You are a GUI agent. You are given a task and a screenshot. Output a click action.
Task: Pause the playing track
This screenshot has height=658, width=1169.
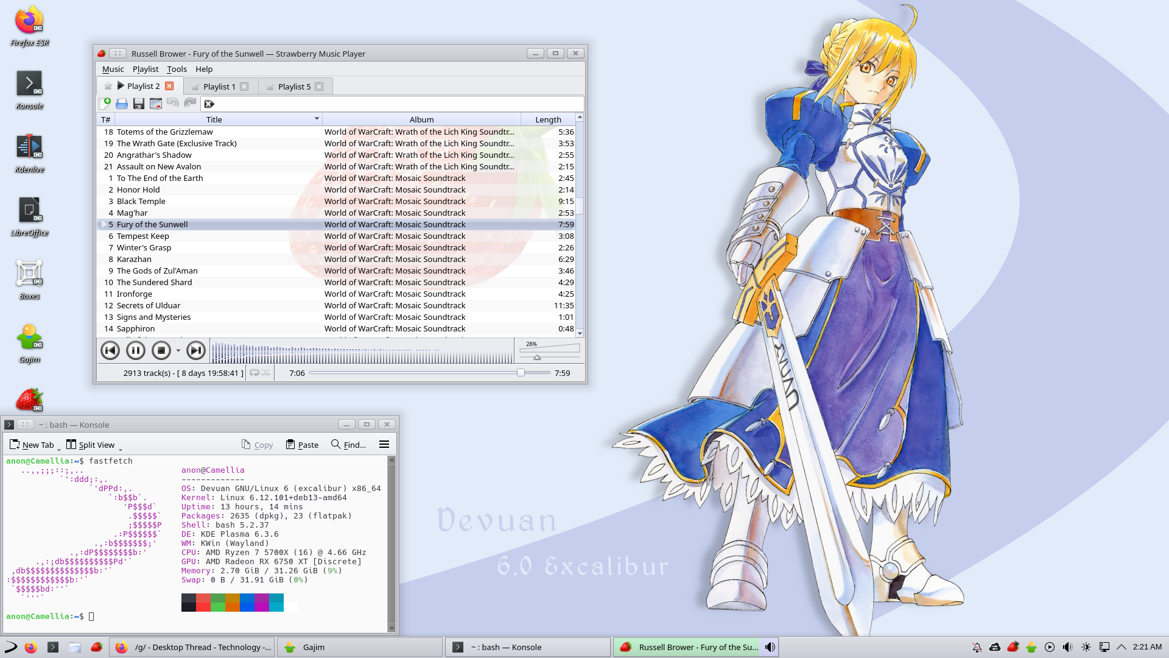(x=136, y=350)
